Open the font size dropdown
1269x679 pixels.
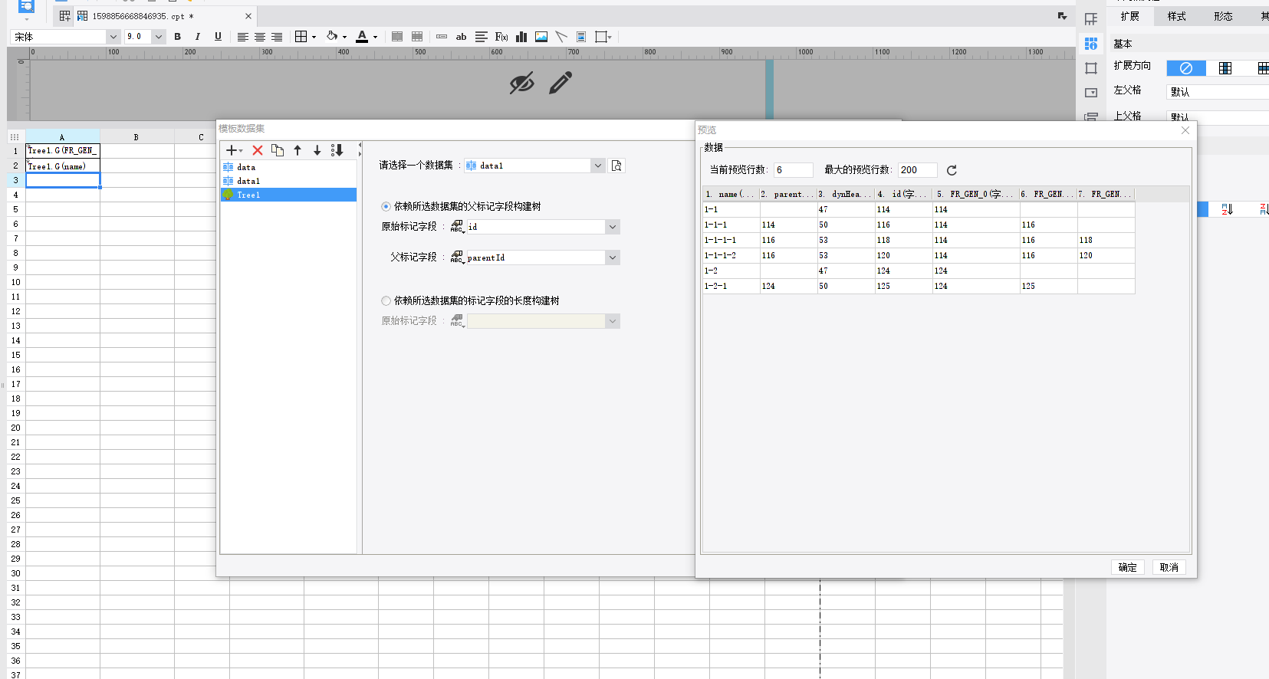(158, 37)
